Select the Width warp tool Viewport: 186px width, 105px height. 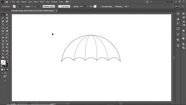pyautogui.click(x=3, y=38)
